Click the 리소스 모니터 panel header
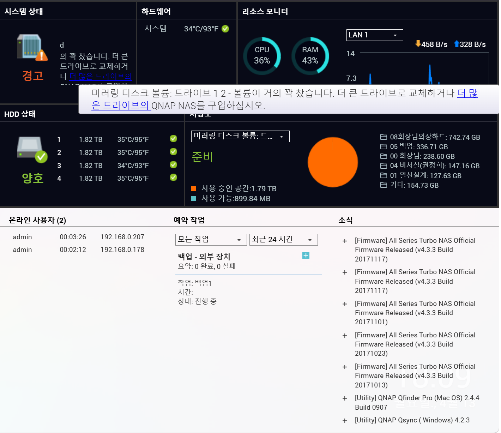The image size is (501, 433). (265, 11)
